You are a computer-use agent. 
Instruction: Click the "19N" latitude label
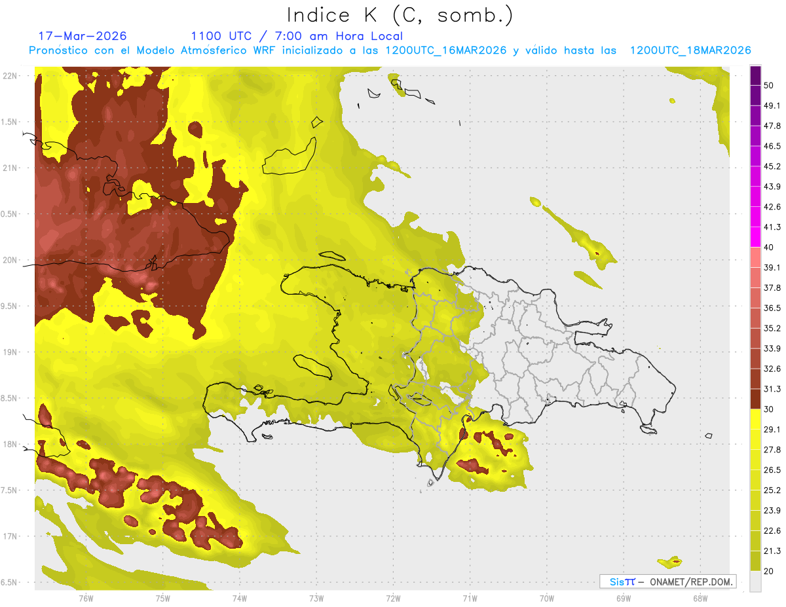point(10,352)
